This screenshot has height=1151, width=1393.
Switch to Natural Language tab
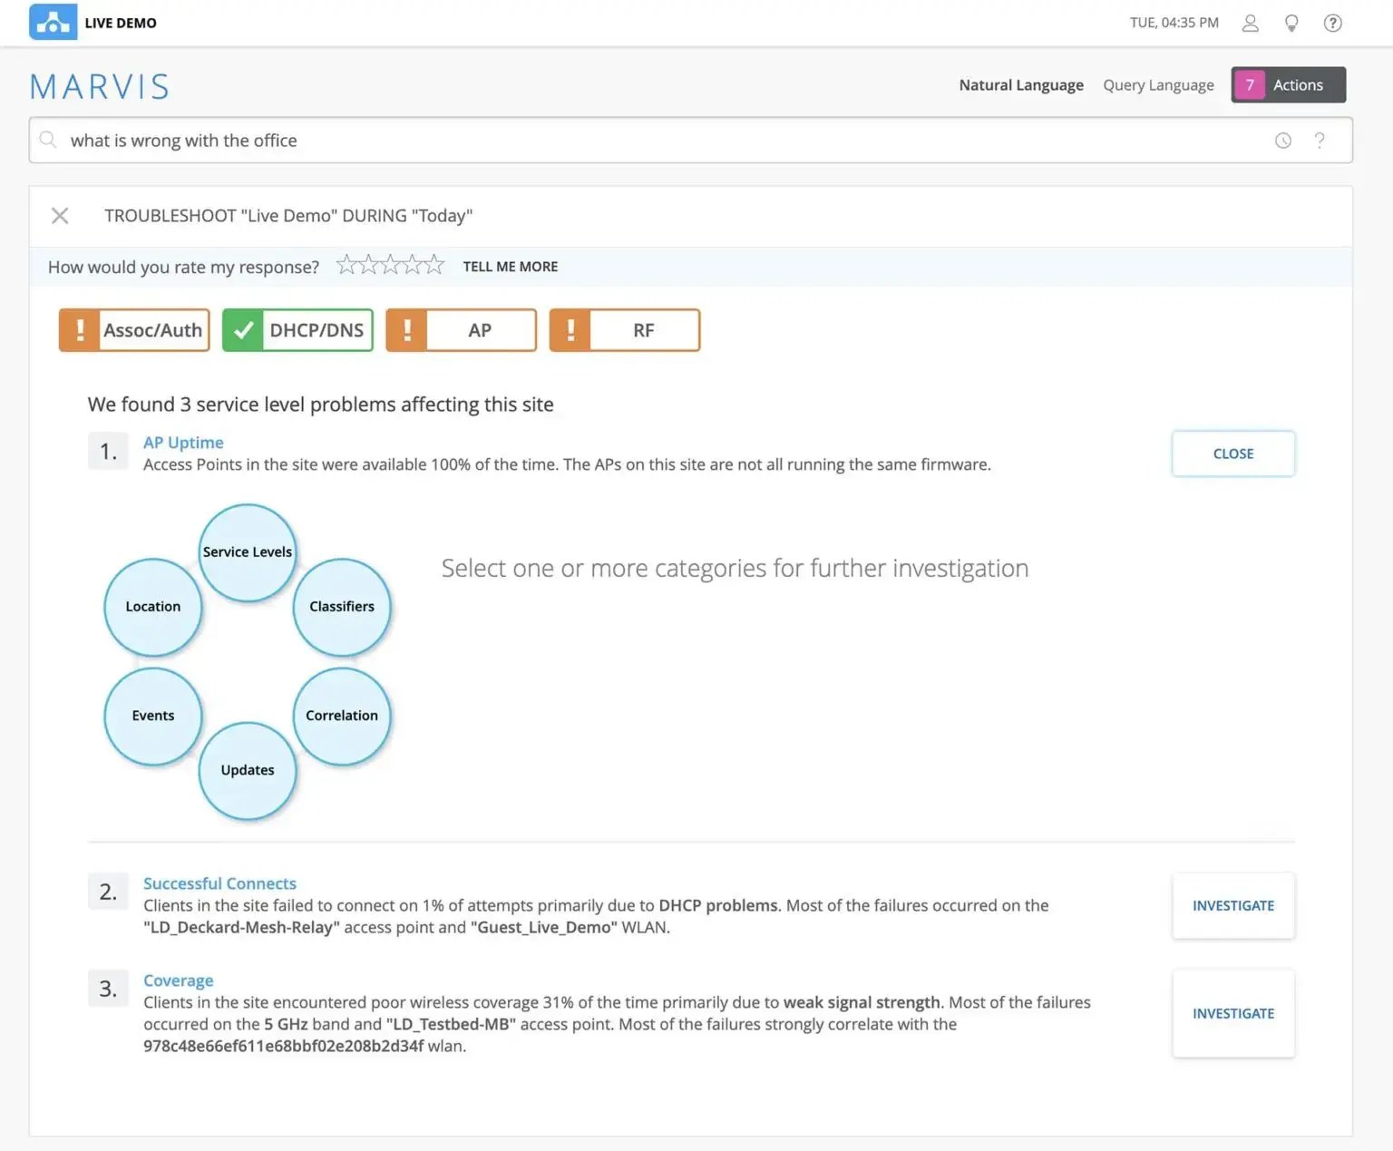click(1021, 85)
